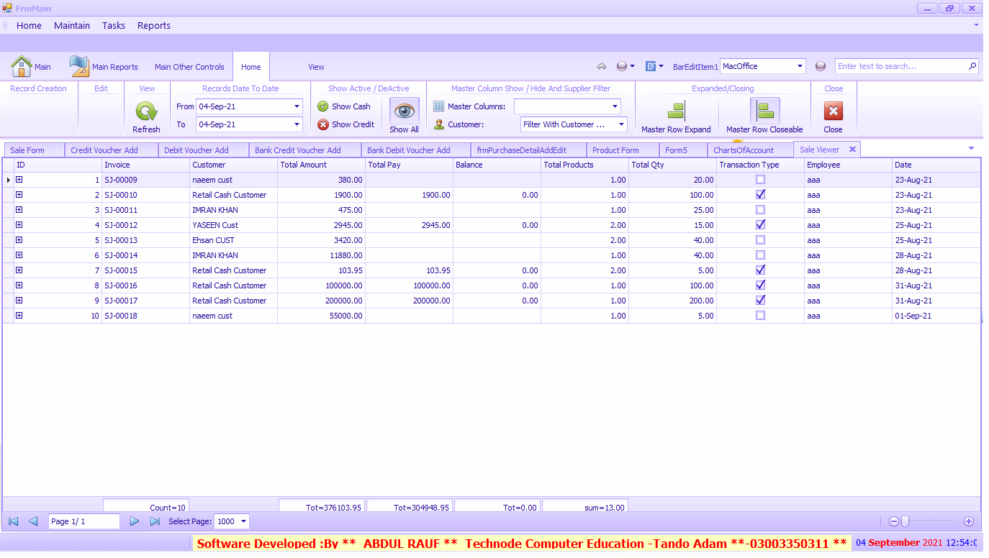
Task: Click the Show Credit red cross icon
Action: pyautogui.click(x=323, y=124)
